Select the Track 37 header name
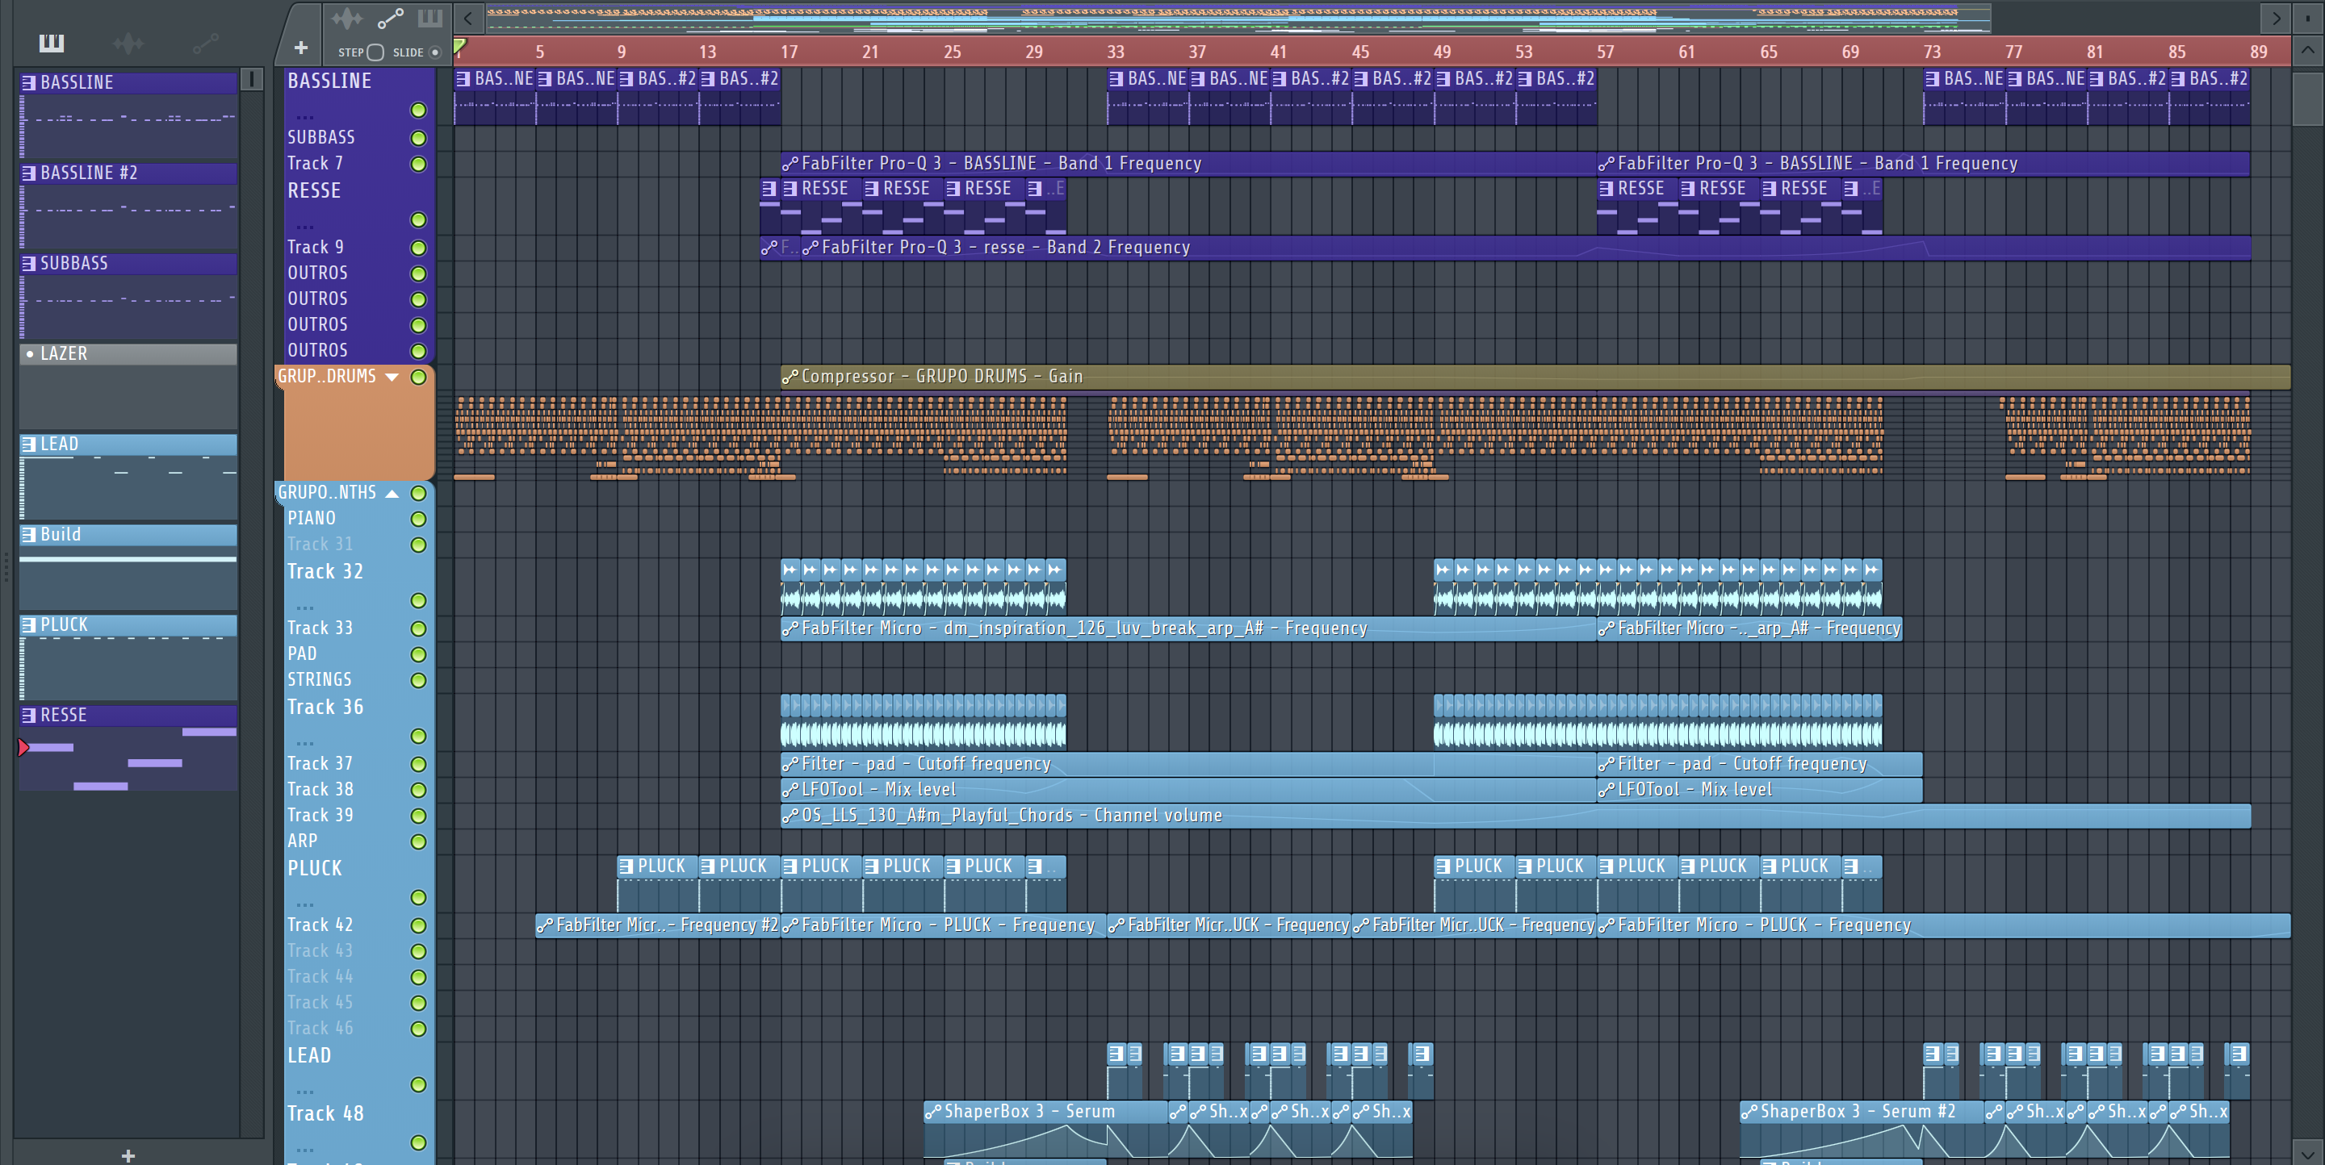2325x1165 pixels. coord(320,764)
